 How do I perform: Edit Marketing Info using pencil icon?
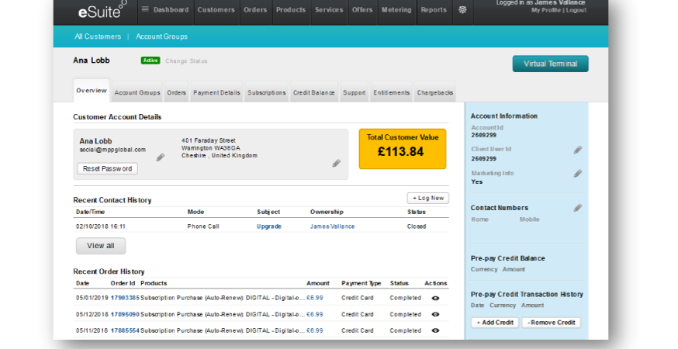(x=577, y=174)
